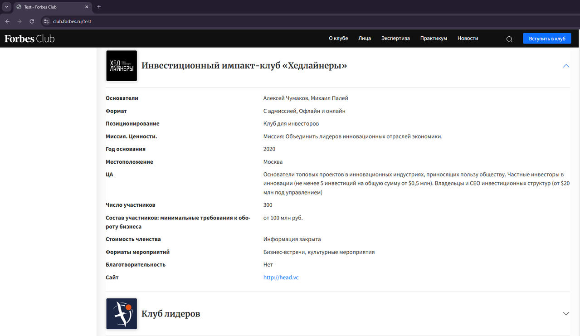The height and width of the screenshot is (336, 580).
Task: Click the Число участников label
Action: [x=130, y=205]
